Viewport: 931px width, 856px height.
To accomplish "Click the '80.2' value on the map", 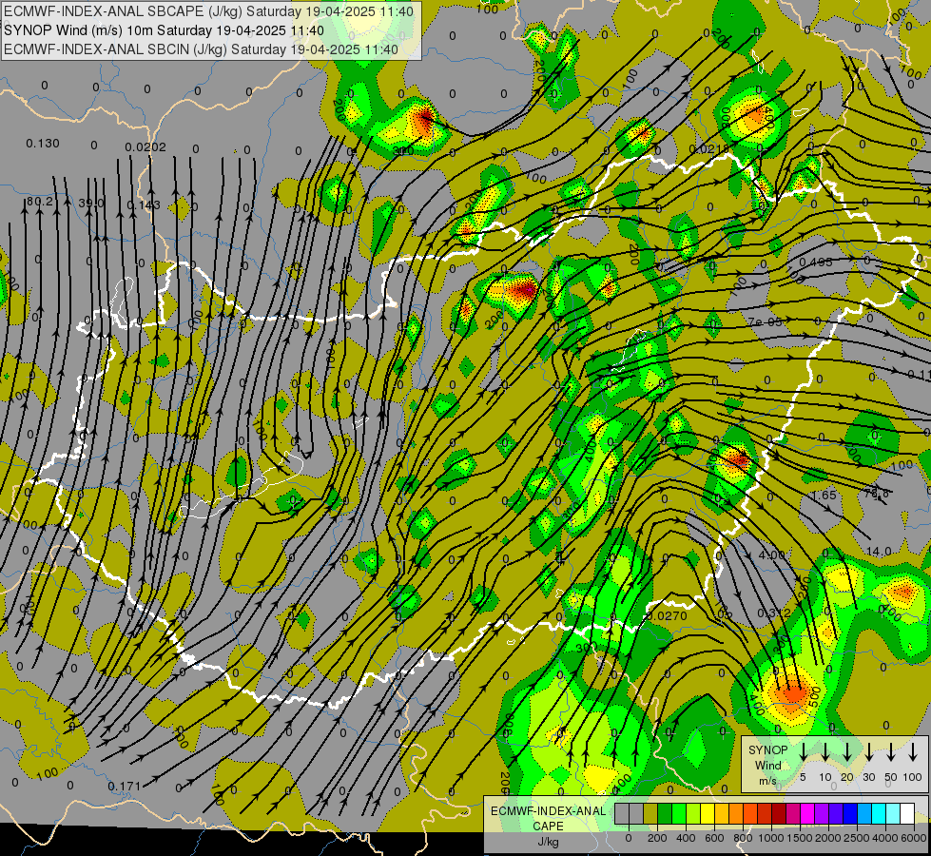I will (x=40, y=202).
